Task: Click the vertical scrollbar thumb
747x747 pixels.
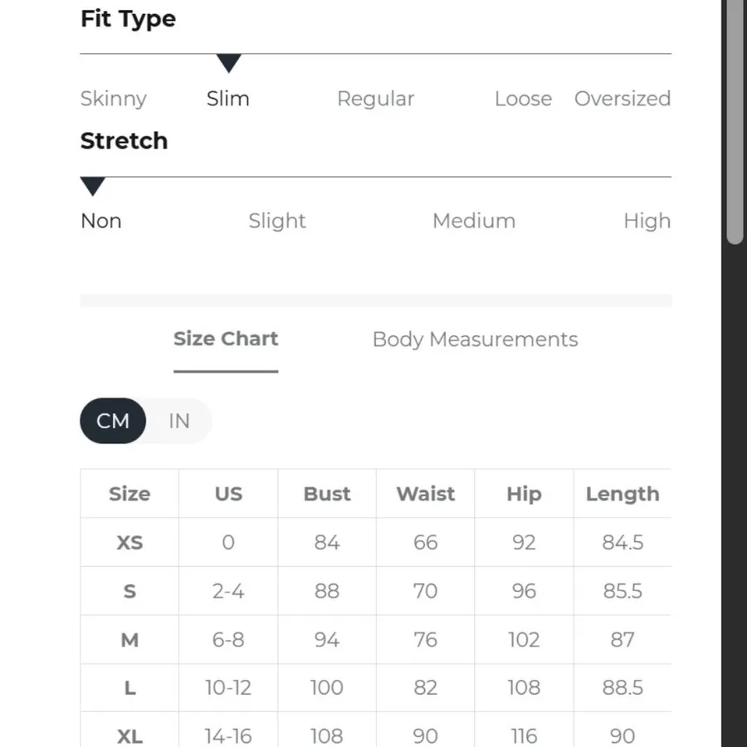Action: pos(735,122)
